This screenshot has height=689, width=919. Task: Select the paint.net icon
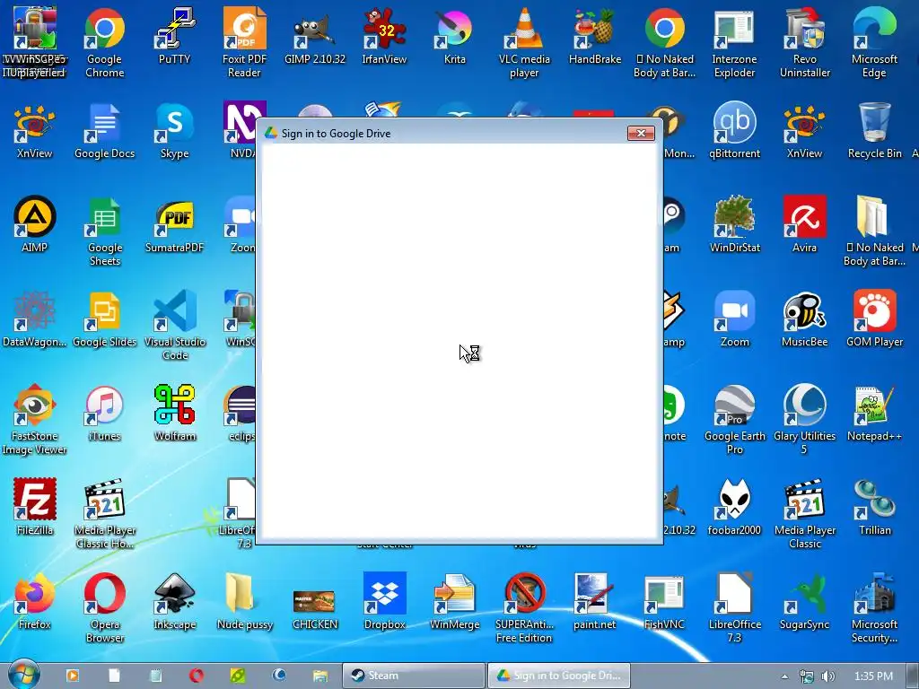tap(594, 601)
